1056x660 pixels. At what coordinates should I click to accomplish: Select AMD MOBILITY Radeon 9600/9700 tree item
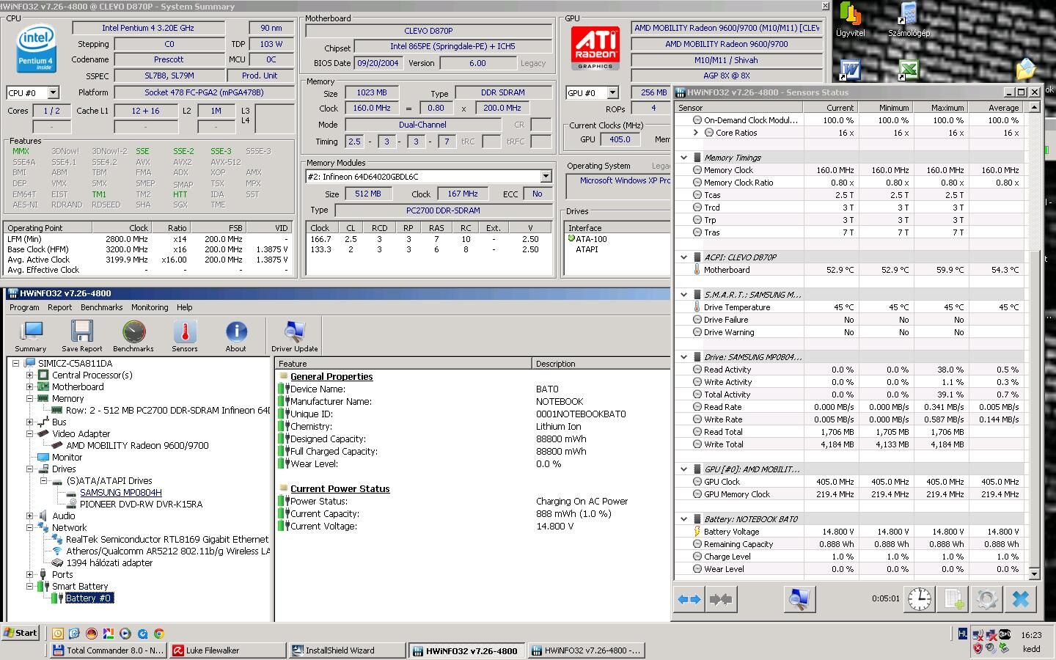pos(137,445)
